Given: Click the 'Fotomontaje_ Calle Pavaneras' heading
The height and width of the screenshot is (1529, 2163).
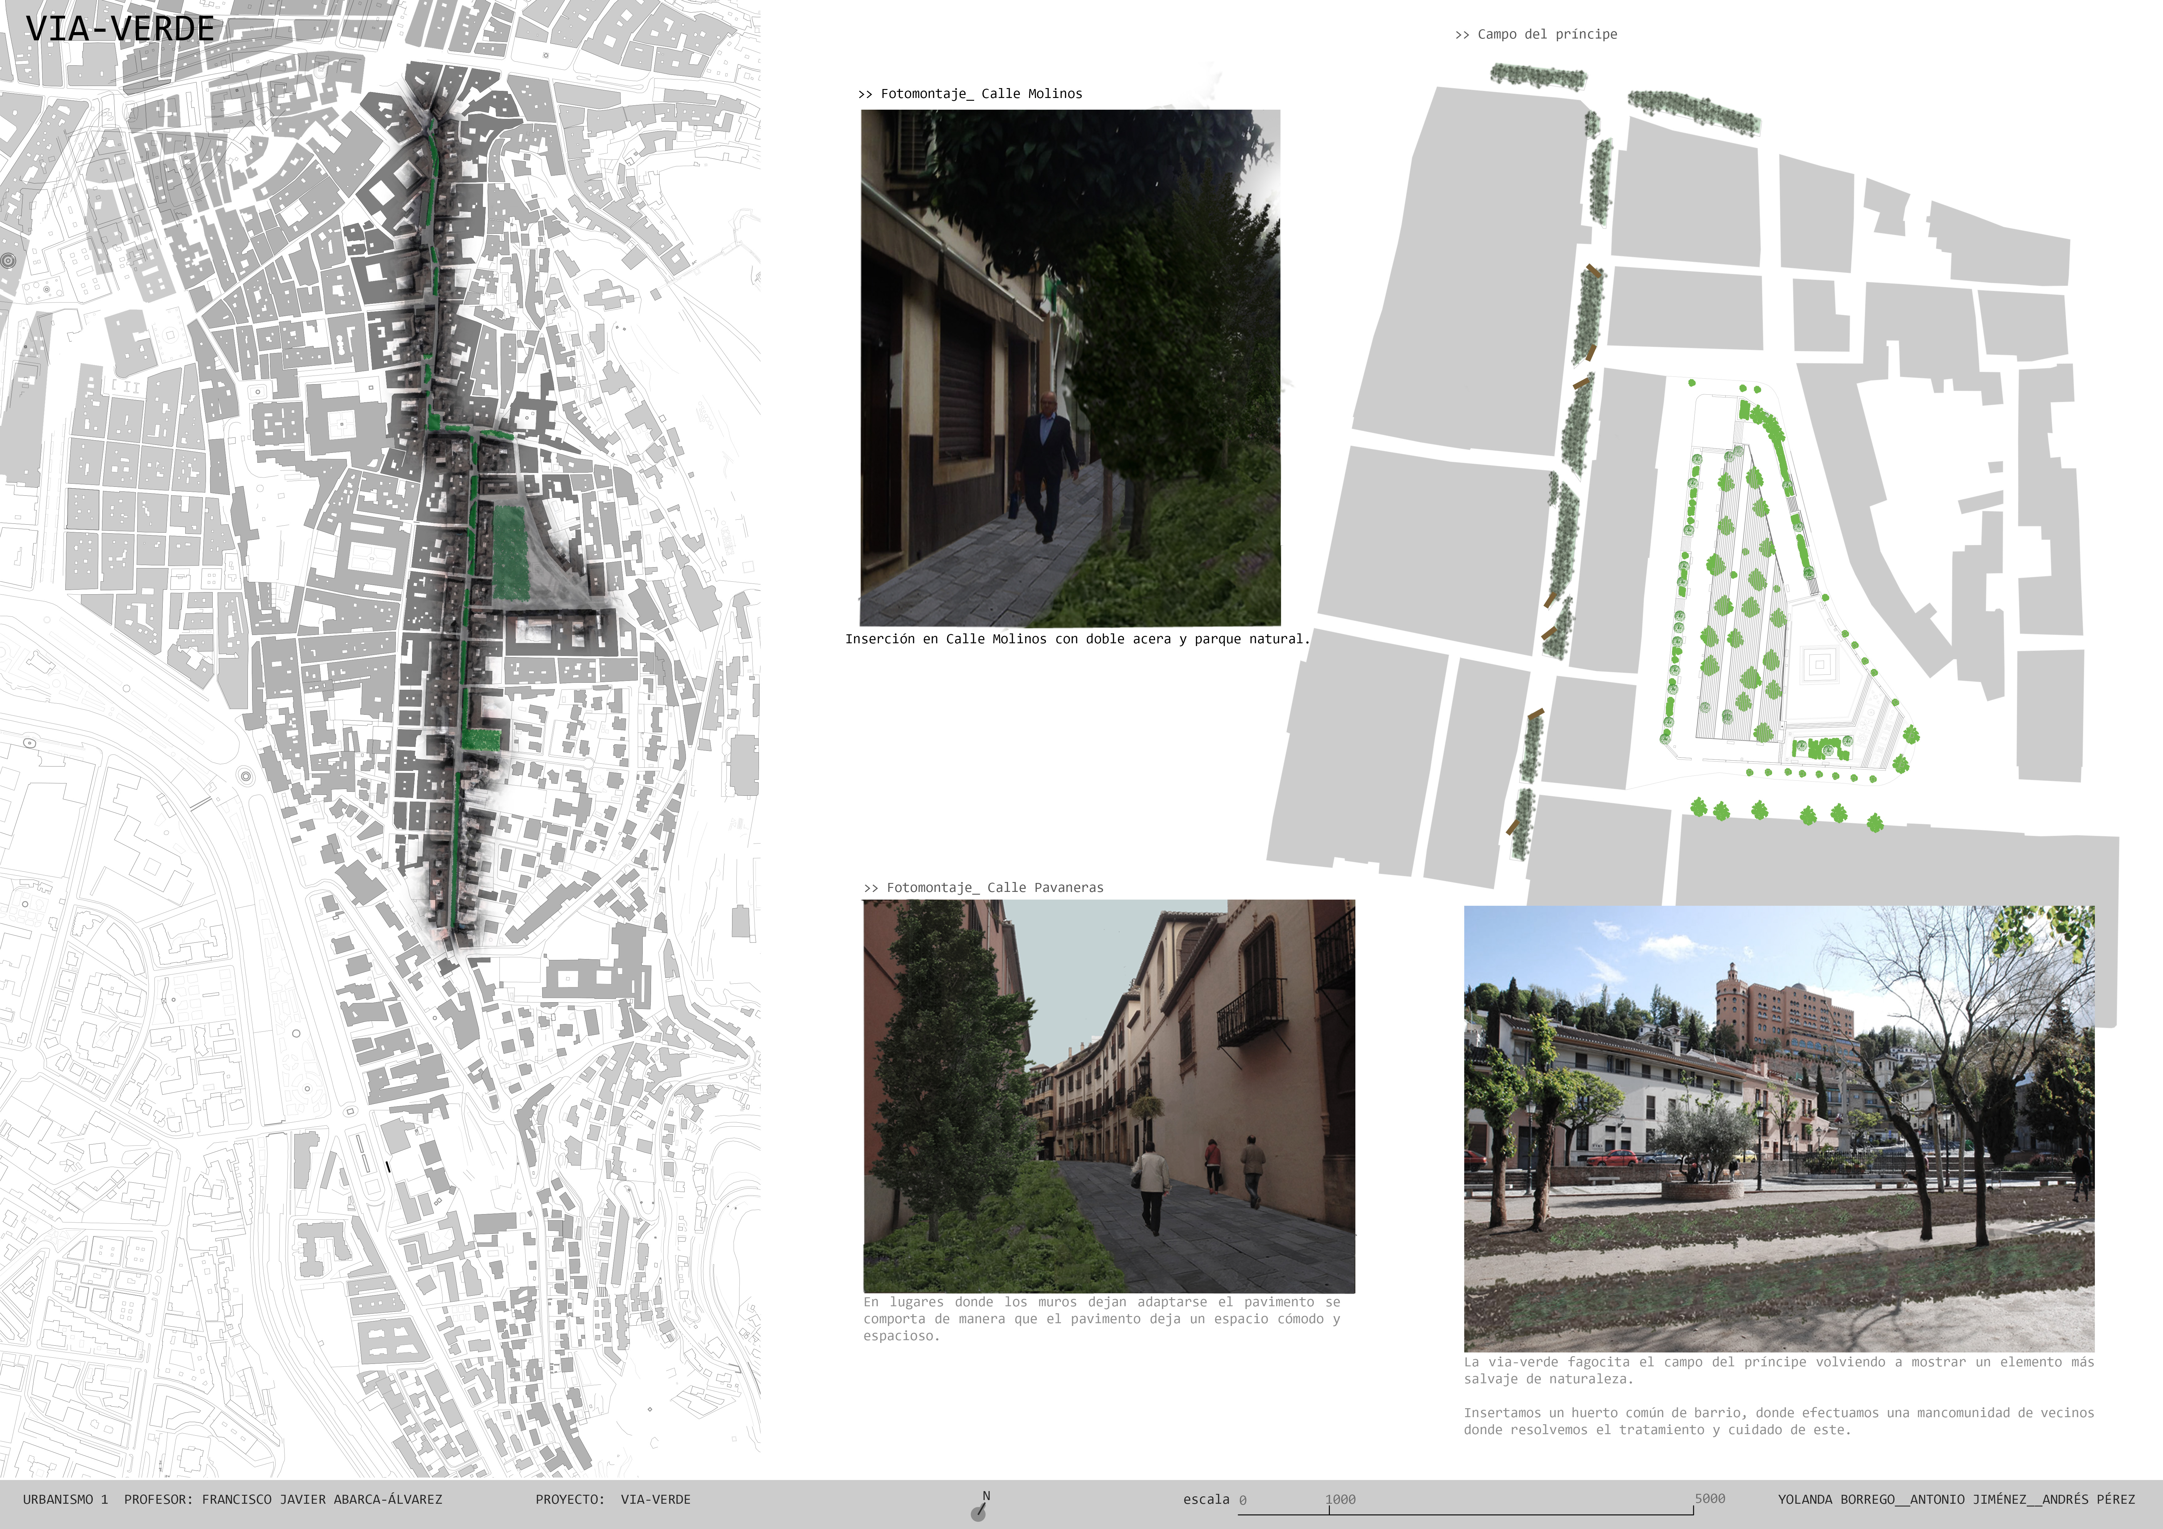Looking at the screenshot, I should [984, 888].
